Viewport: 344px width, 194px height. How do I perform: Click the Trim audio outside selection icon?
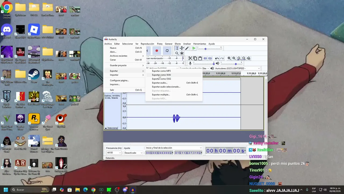pyautogui.click(x=205, y=58)
